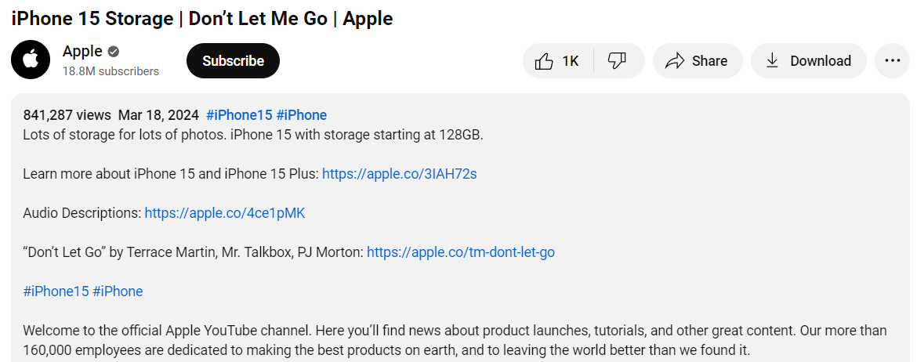This screenshot has width=917, height=362.
Task: Click the 'Mar 18, 2024' date
Action: click(x=158, y=114)
